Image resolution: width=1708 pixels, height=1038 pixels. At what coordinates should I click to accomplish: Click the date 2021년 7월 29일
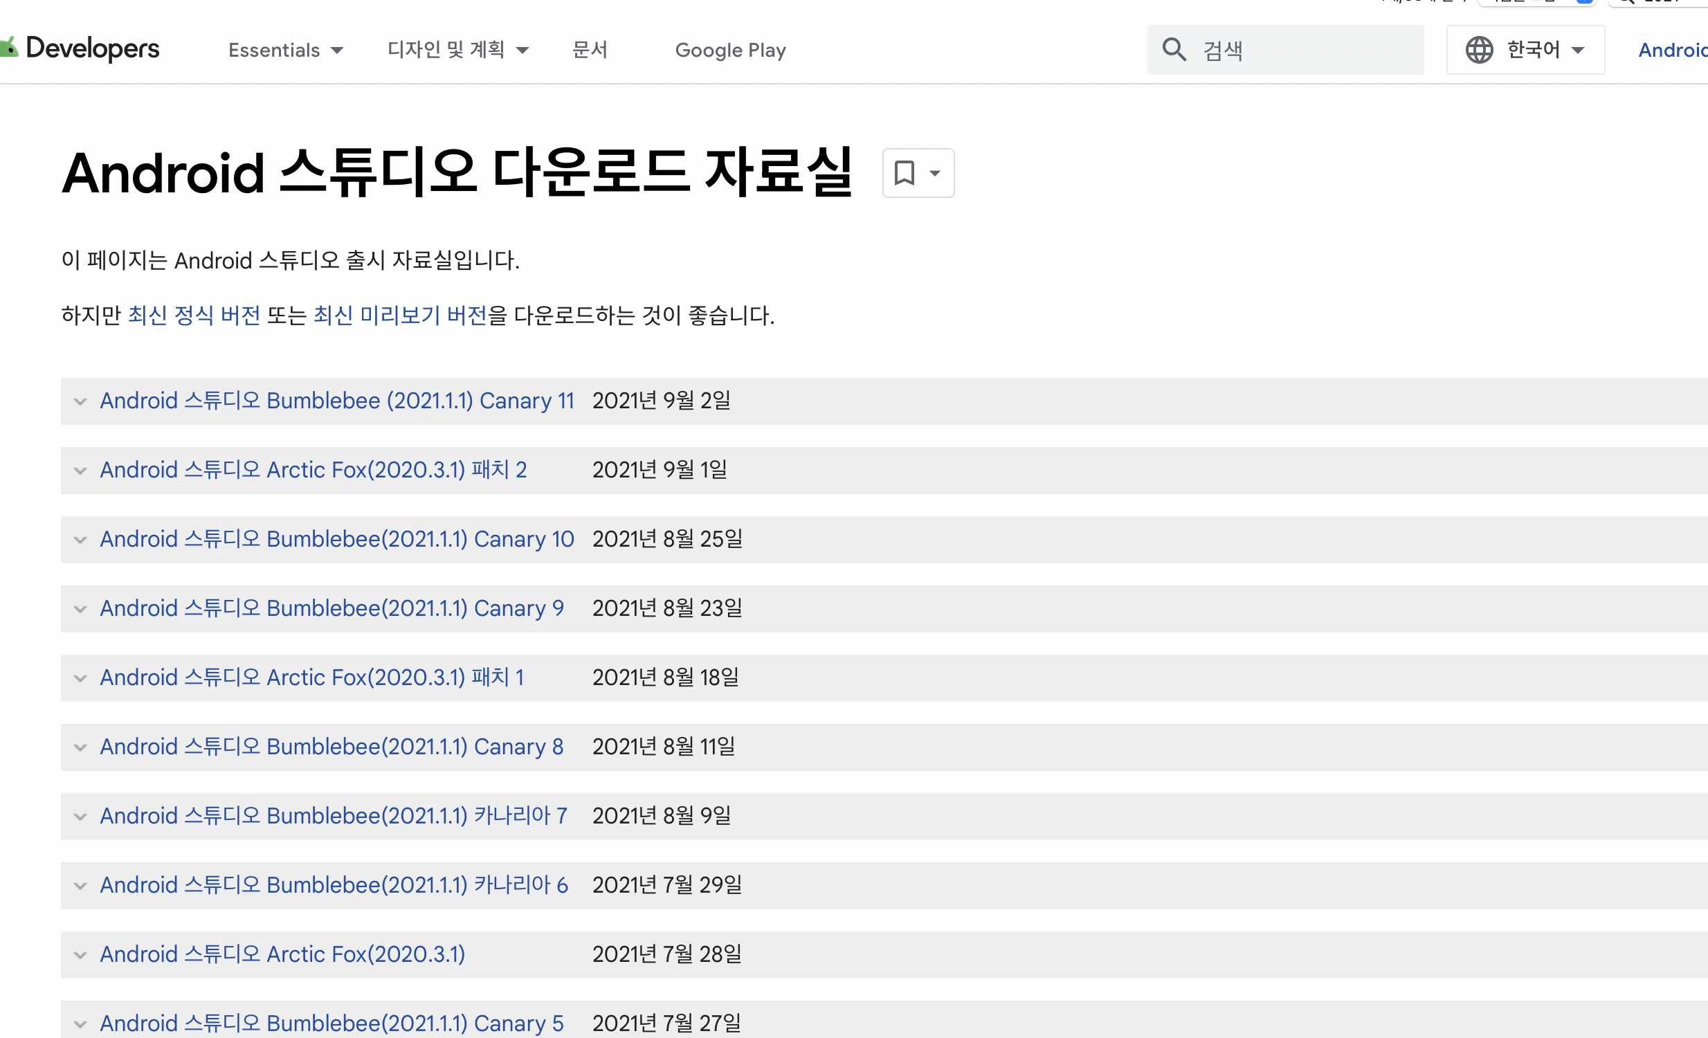point(667,885)
